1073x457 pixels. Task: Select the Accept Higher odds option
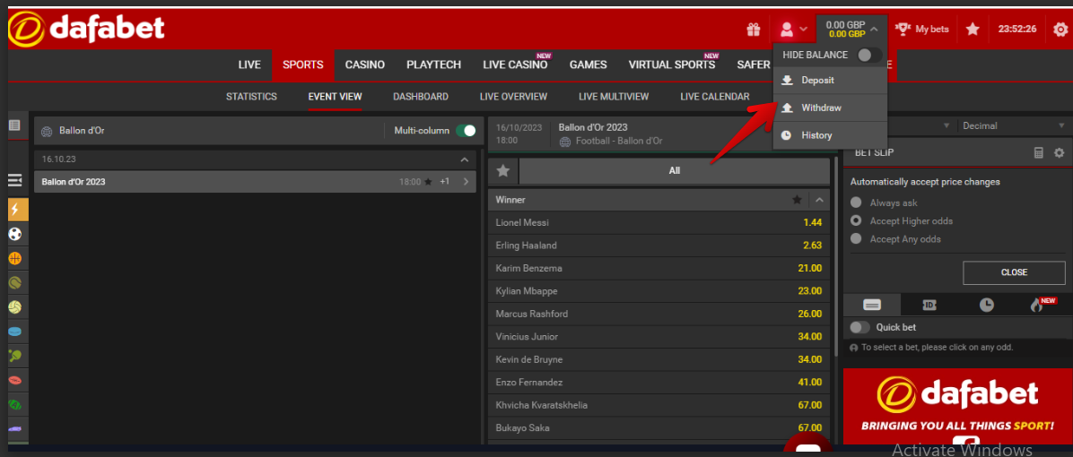855,220
